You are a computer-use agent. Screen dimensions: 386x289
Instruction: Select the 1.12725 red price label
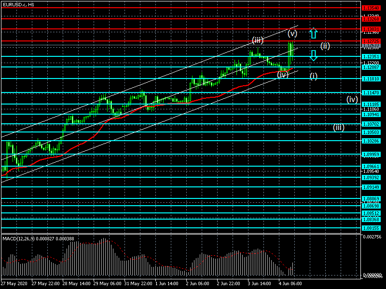pos(371,41)
